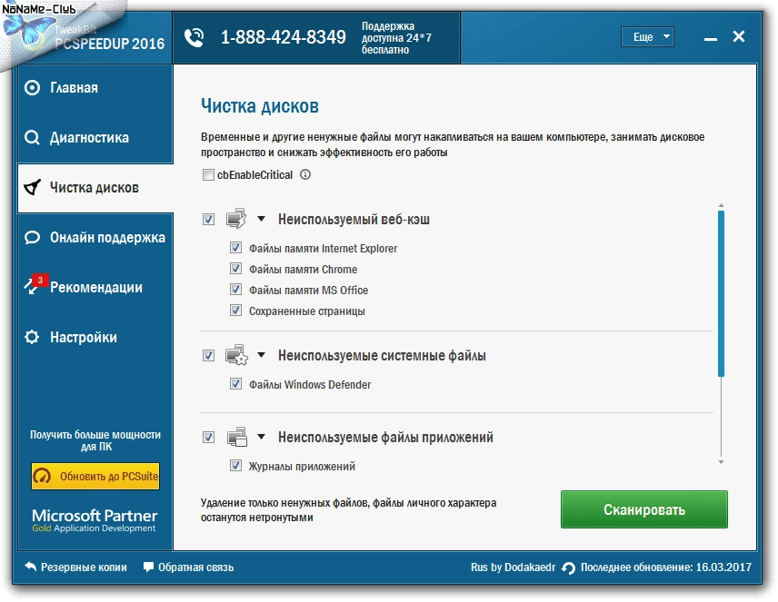Click the system files computer-gear icon
The image size is (778, 602).
236,355
